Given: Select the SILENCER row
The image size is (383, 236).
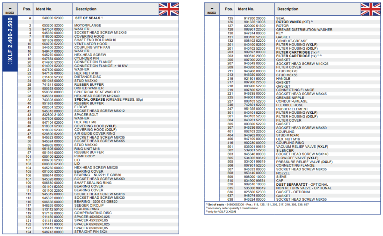Looking at the screenshot, I should 285,150.
